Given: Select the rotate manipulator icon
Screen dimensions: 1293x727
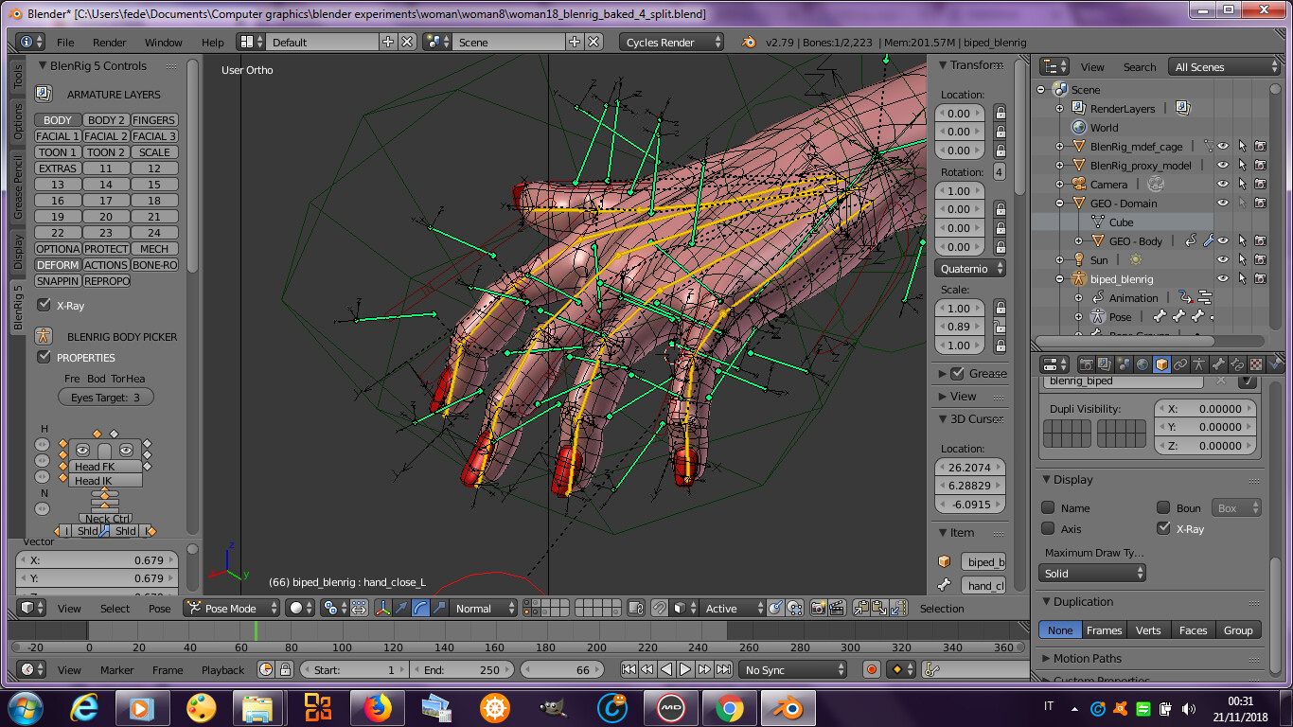Looking at the screenshot, I should click(x=419, y=609).
